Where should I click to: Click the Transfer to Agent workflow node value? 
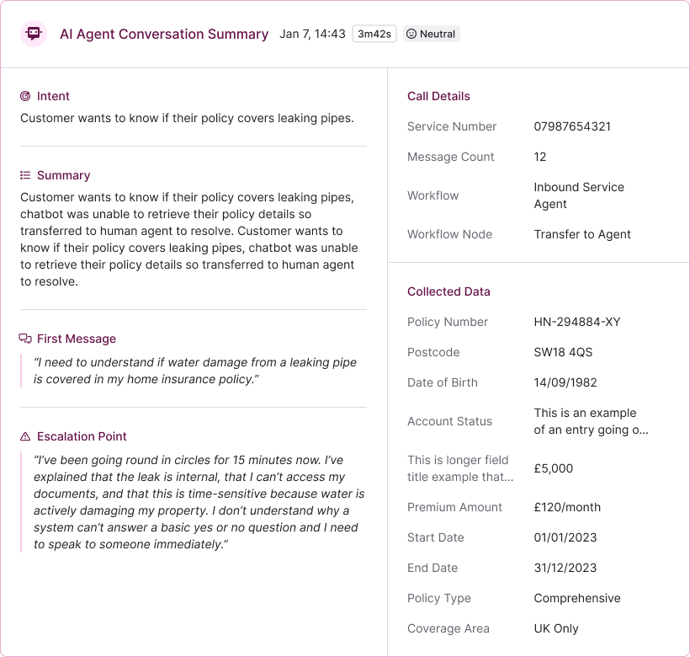pyautogui.click(x=582, y=234)
